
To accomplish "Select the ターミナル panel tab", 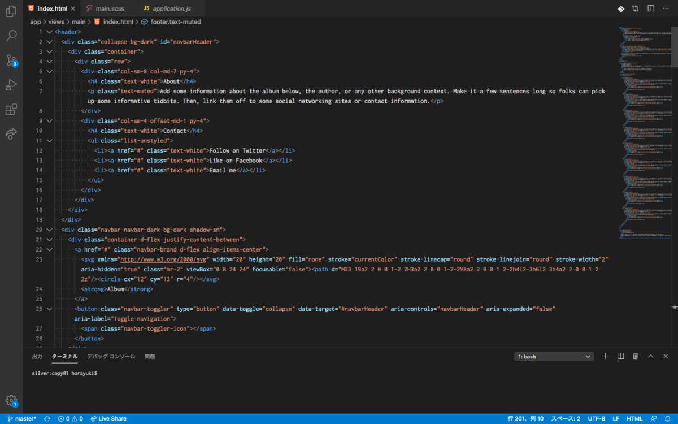I will tap(64, 357).
